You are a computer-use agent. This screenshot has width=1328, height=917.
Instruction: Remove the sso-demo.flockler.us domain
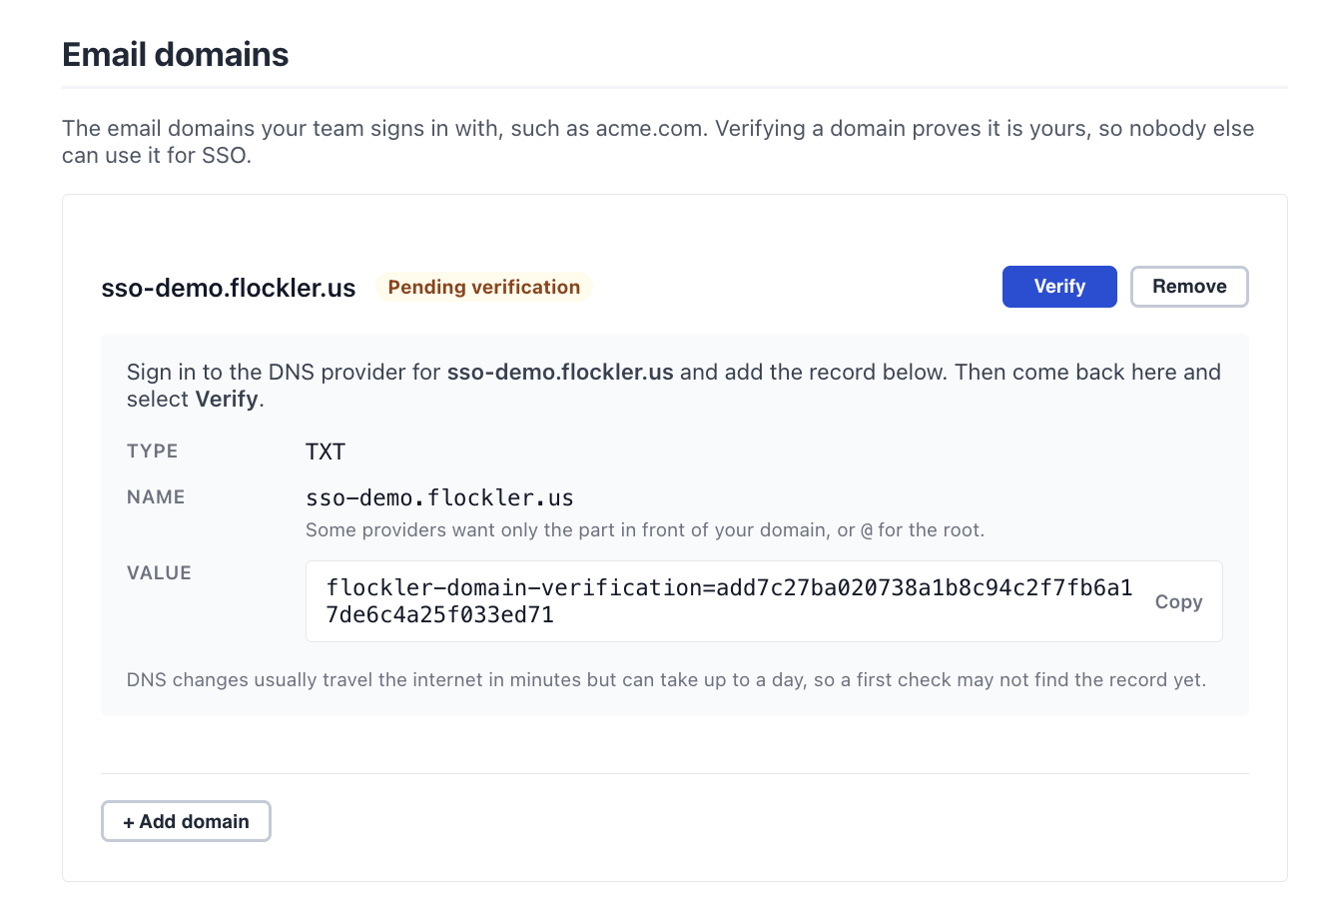pyautogui.click(x=1189, y=287)
